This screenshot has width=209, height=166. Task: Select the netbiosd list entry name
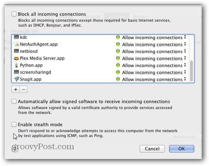(29, 51)
